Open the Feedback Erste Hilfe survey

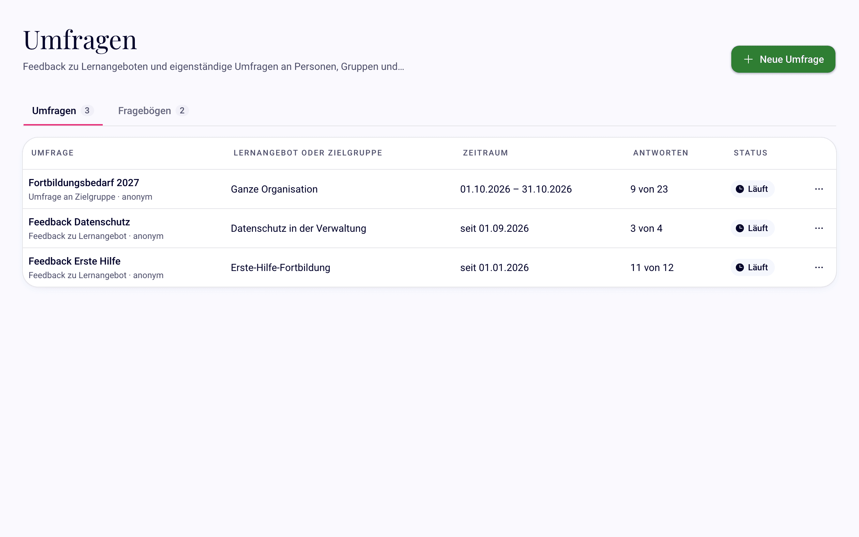(x=75, y=261)
